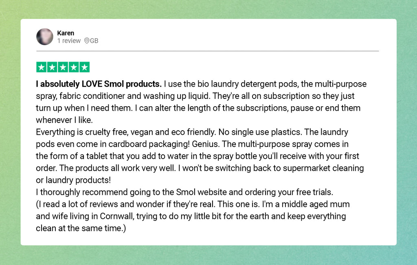This screenshot has height=265, width=417.
Task: Click the divider line under the reviewer header
Action: pos(208,51)
